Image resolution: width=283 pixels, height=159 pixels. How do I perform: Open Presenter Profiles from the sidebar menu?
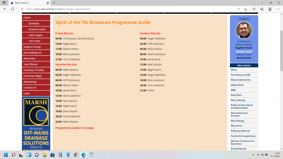[x=34, y=70]
